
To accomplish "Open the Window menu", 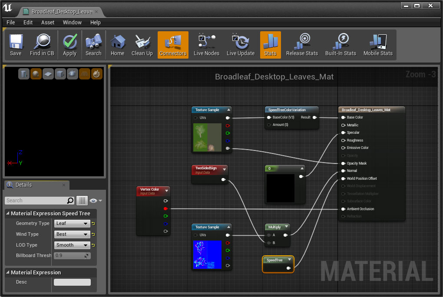I will pyautogui.click(x=72, y=22).
